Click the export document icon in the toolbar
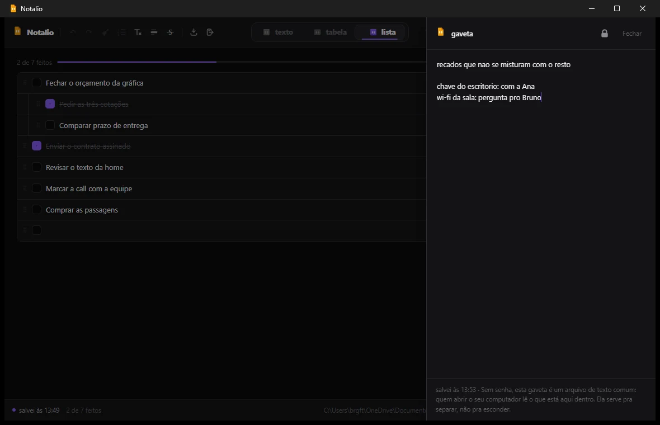Screen dimensions: 660x425 coord(210,32)
